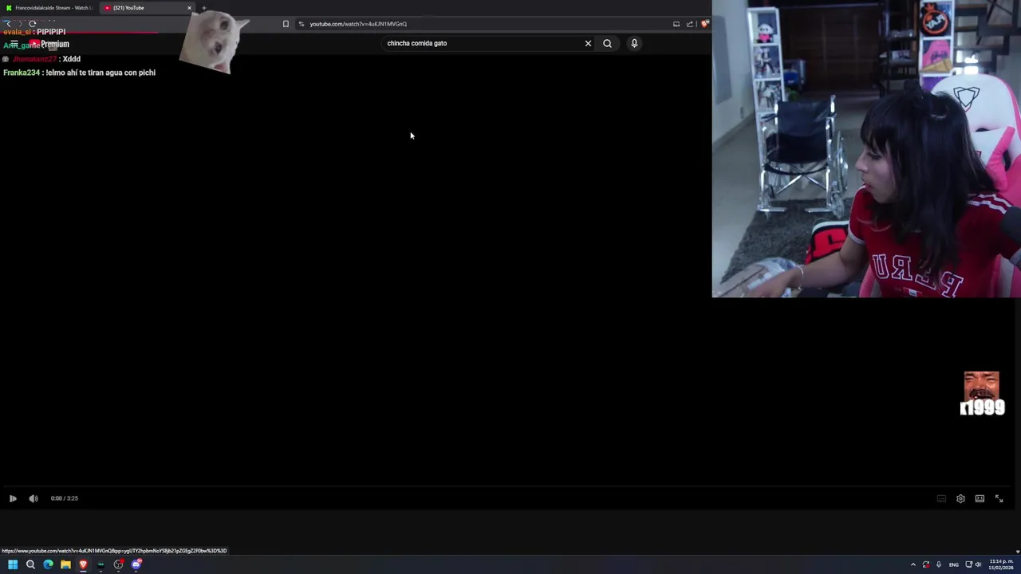This screenshot has height=574, width=1021.
Task: Go back in browser
Action: (8, 24)
